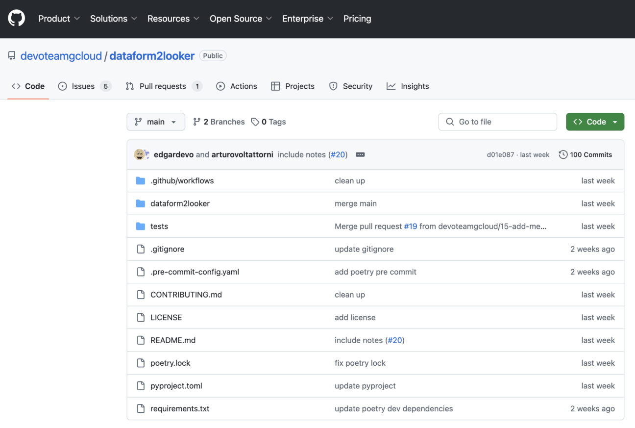Open the Projects tab
This screenshot has height=428, width=635.
tap(293, 86)
